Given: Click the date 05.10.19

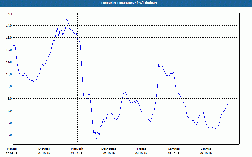Looking at the screenshot, I should (174, 154).
